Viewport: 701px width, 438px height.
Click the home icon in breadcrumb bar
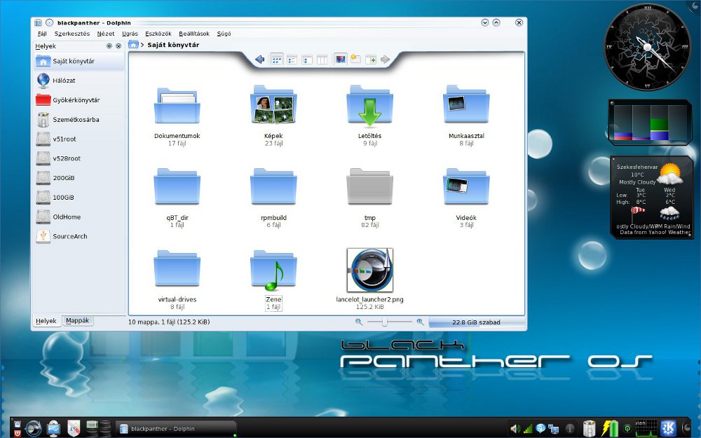coord(133,44)
